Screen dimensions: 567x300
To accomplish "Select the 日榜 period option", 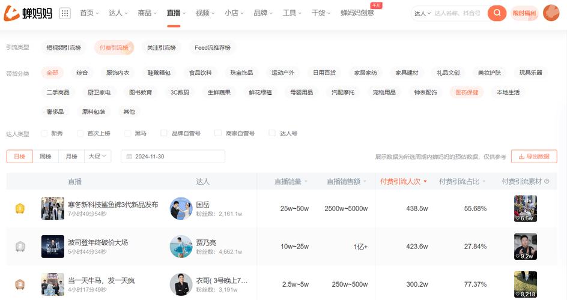I will [x=20, y=157].
